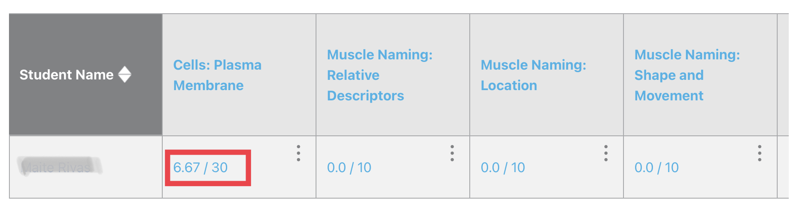Click the partially visible column header at right edge
799x208 pixels.
tap(783, 75)
